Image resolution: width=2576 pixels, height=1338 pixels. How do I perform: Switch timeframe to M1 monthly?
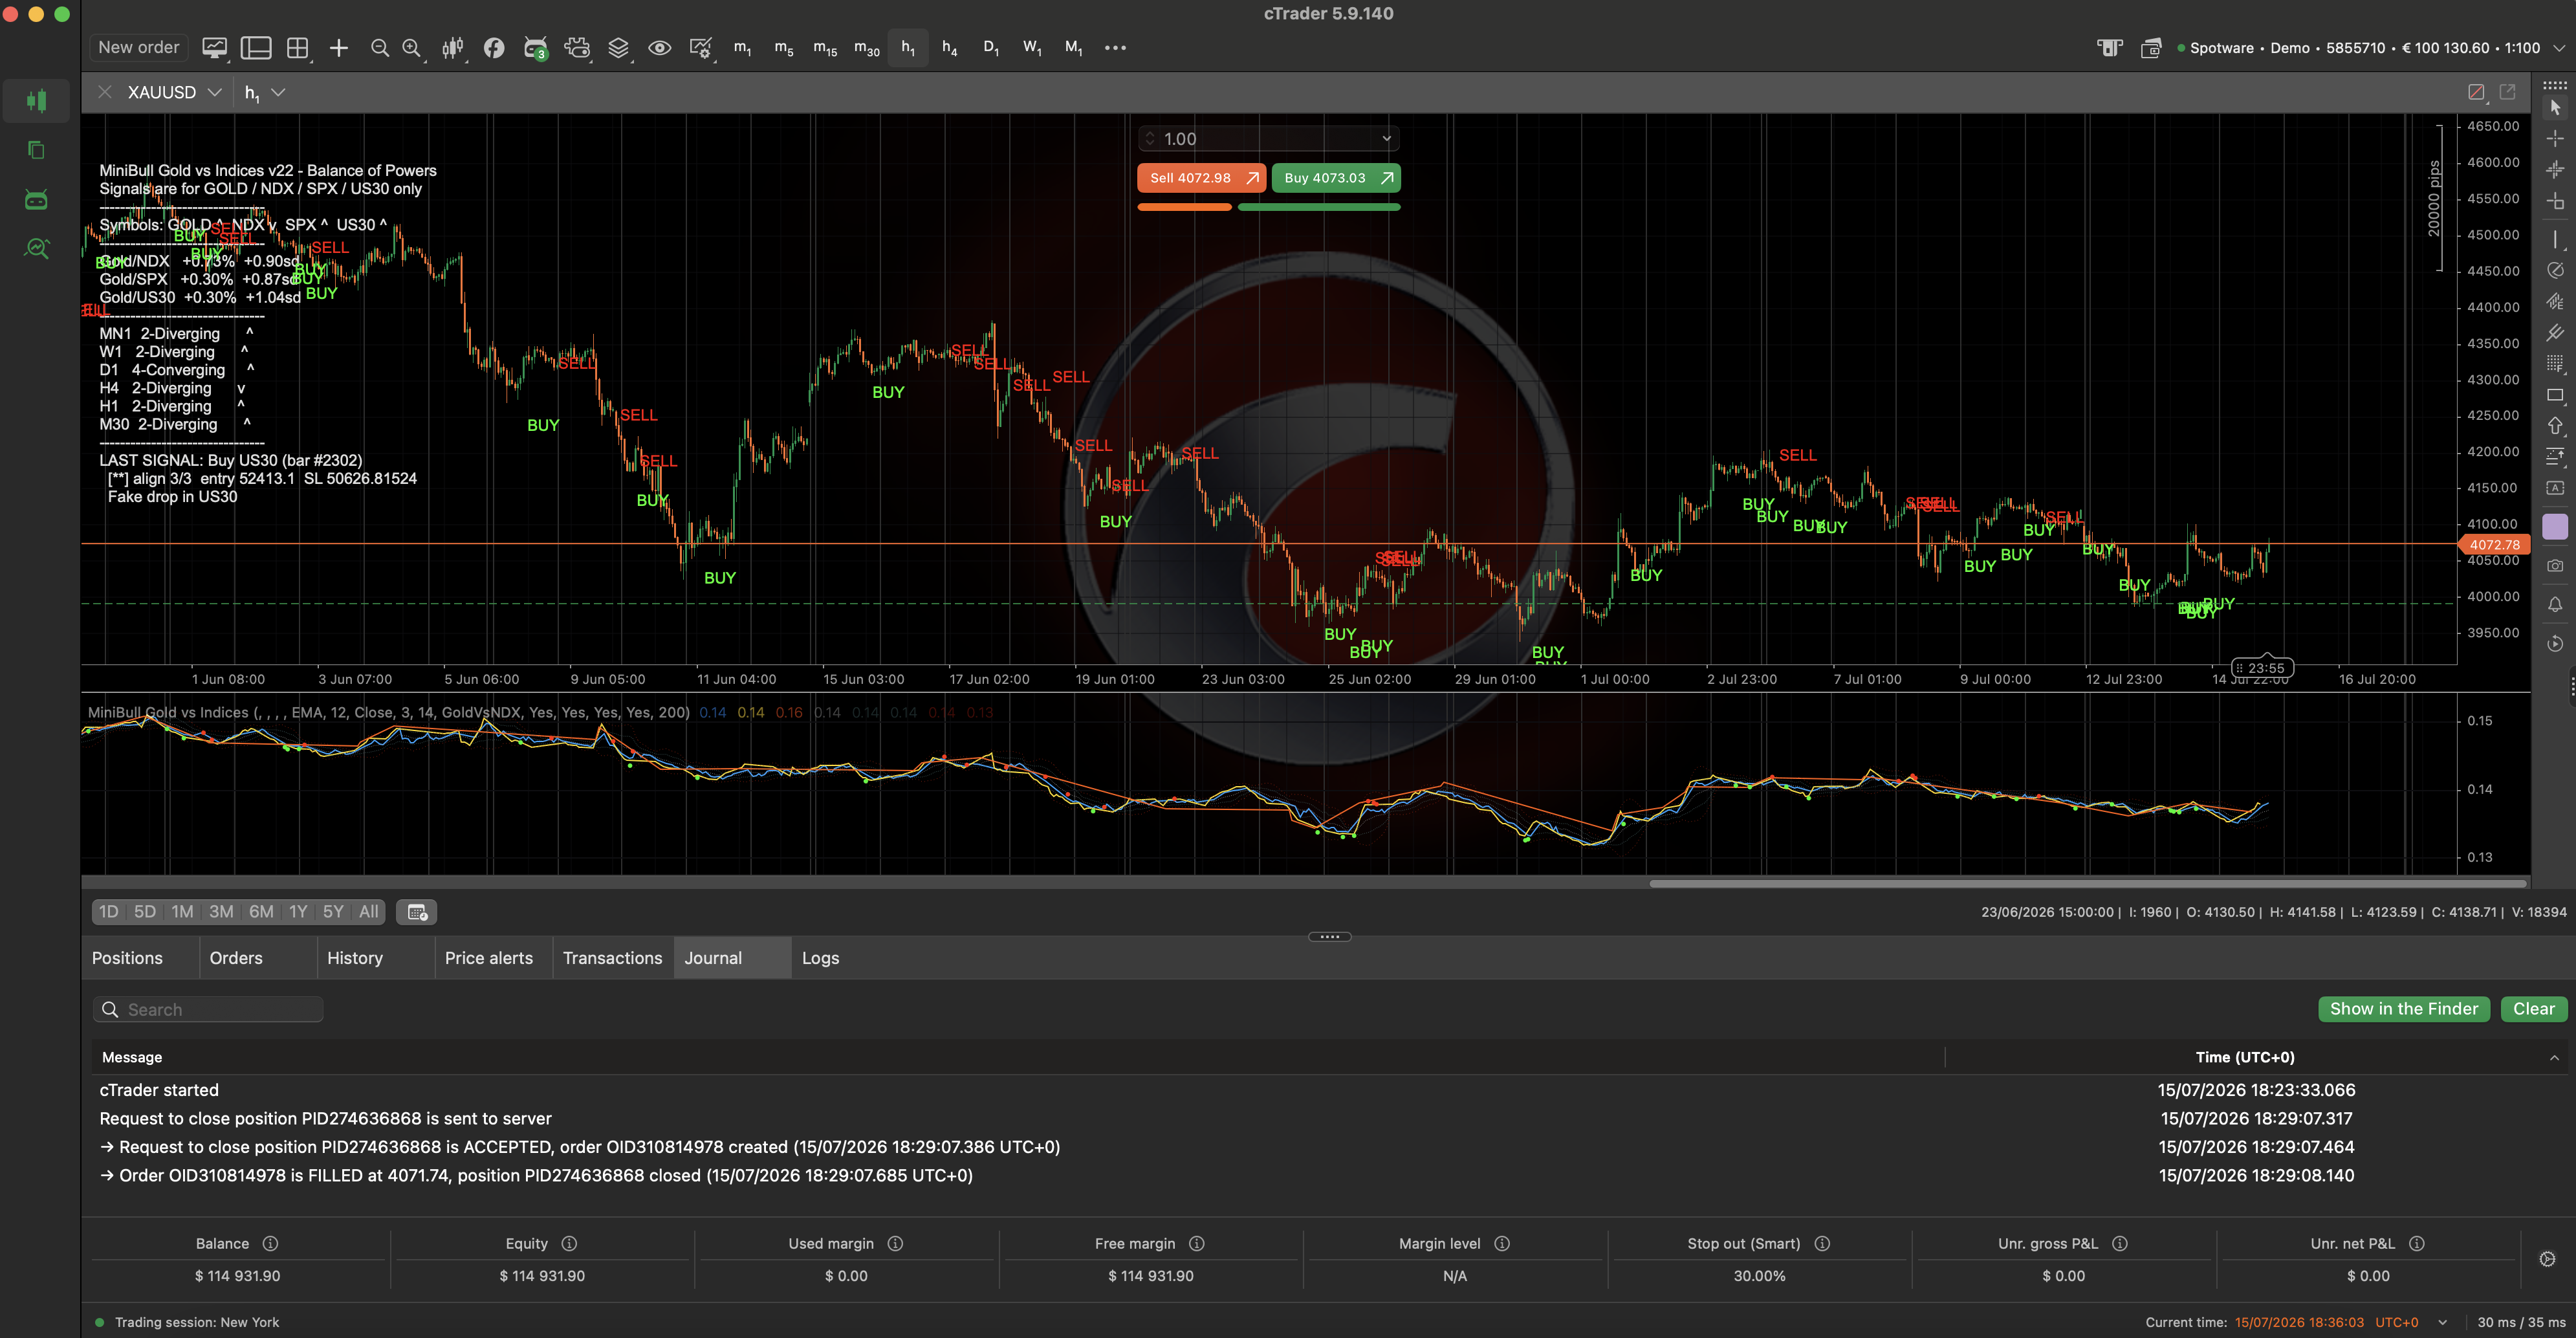(1073, 47)
